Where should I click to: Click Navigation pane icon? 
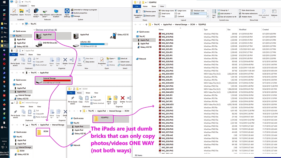(138, 12)
